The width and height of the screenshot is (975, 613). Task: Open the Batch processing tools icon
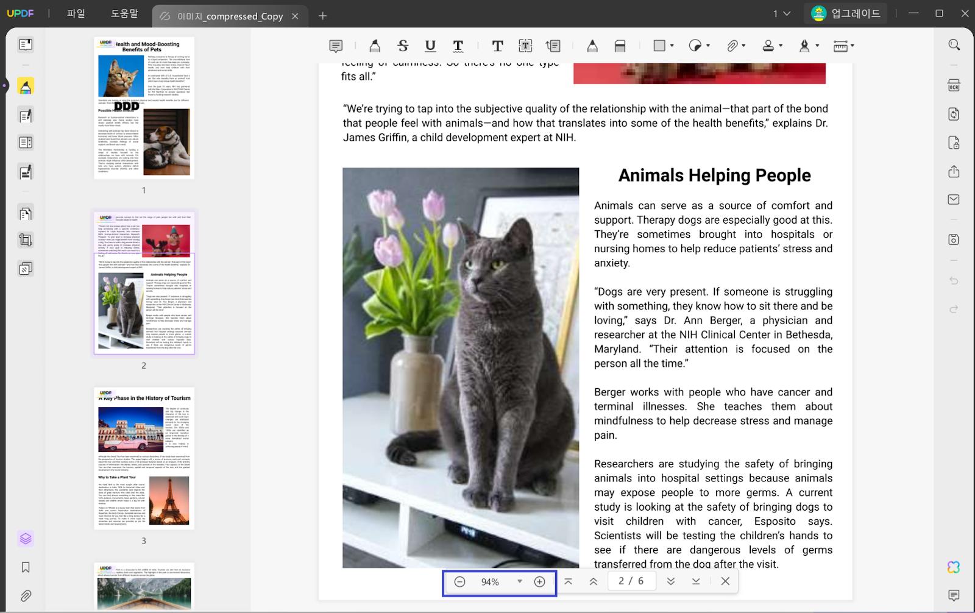coord(26,269)
